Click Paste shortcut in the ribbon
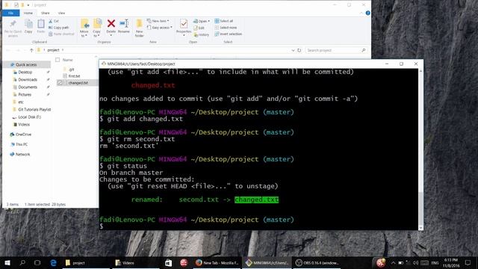 [x=61, y=34]
